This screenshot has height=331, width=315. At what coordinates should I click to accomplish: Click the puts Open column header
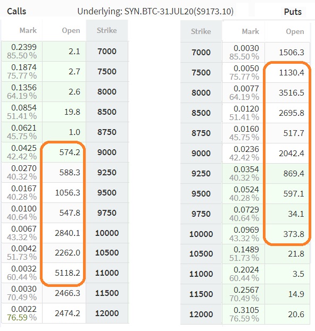pos(295,31)
